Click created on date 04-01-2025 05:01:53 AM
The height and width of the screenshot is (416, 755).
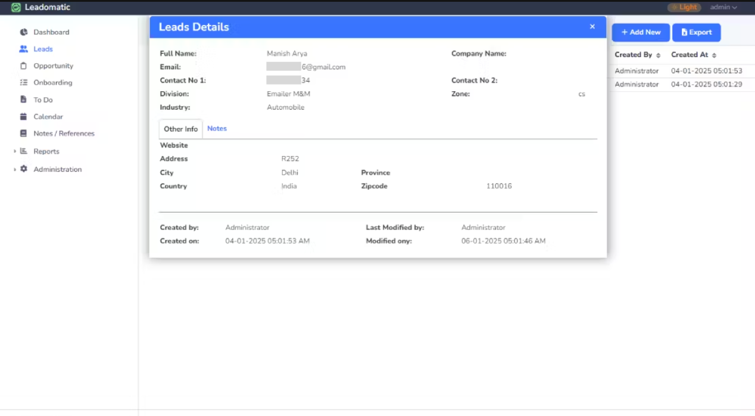pos(267,241)
